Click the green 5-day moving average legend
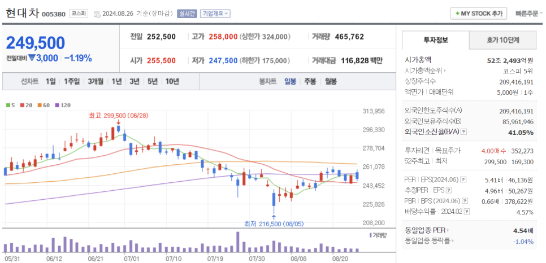Screen dimensions: 546x263 click(10, 105)
